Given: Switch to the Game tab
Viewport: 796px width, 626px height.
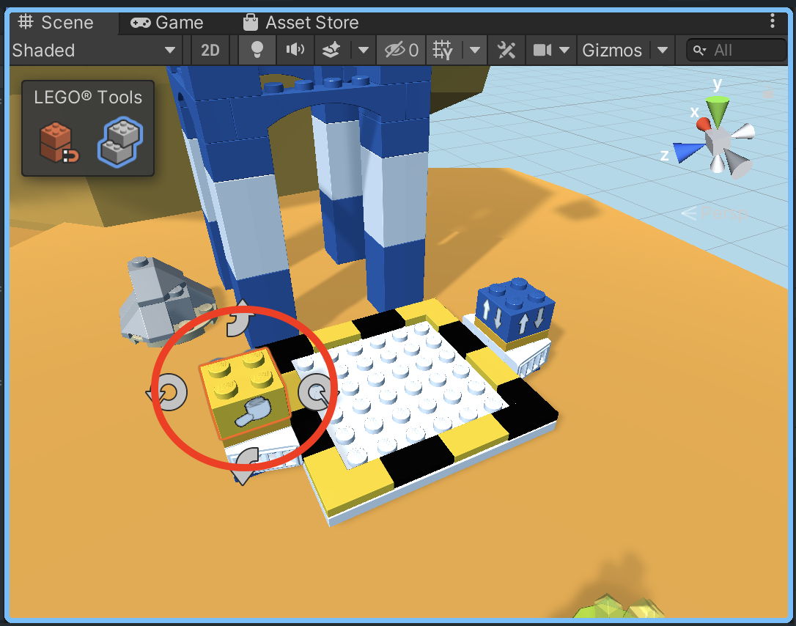Looking at the screenshot, I should click(167, 23).
